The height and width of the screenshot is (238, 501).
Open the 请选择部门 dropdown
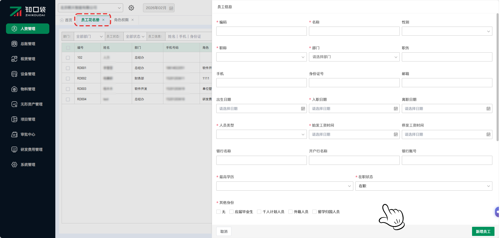coord(354,57)
